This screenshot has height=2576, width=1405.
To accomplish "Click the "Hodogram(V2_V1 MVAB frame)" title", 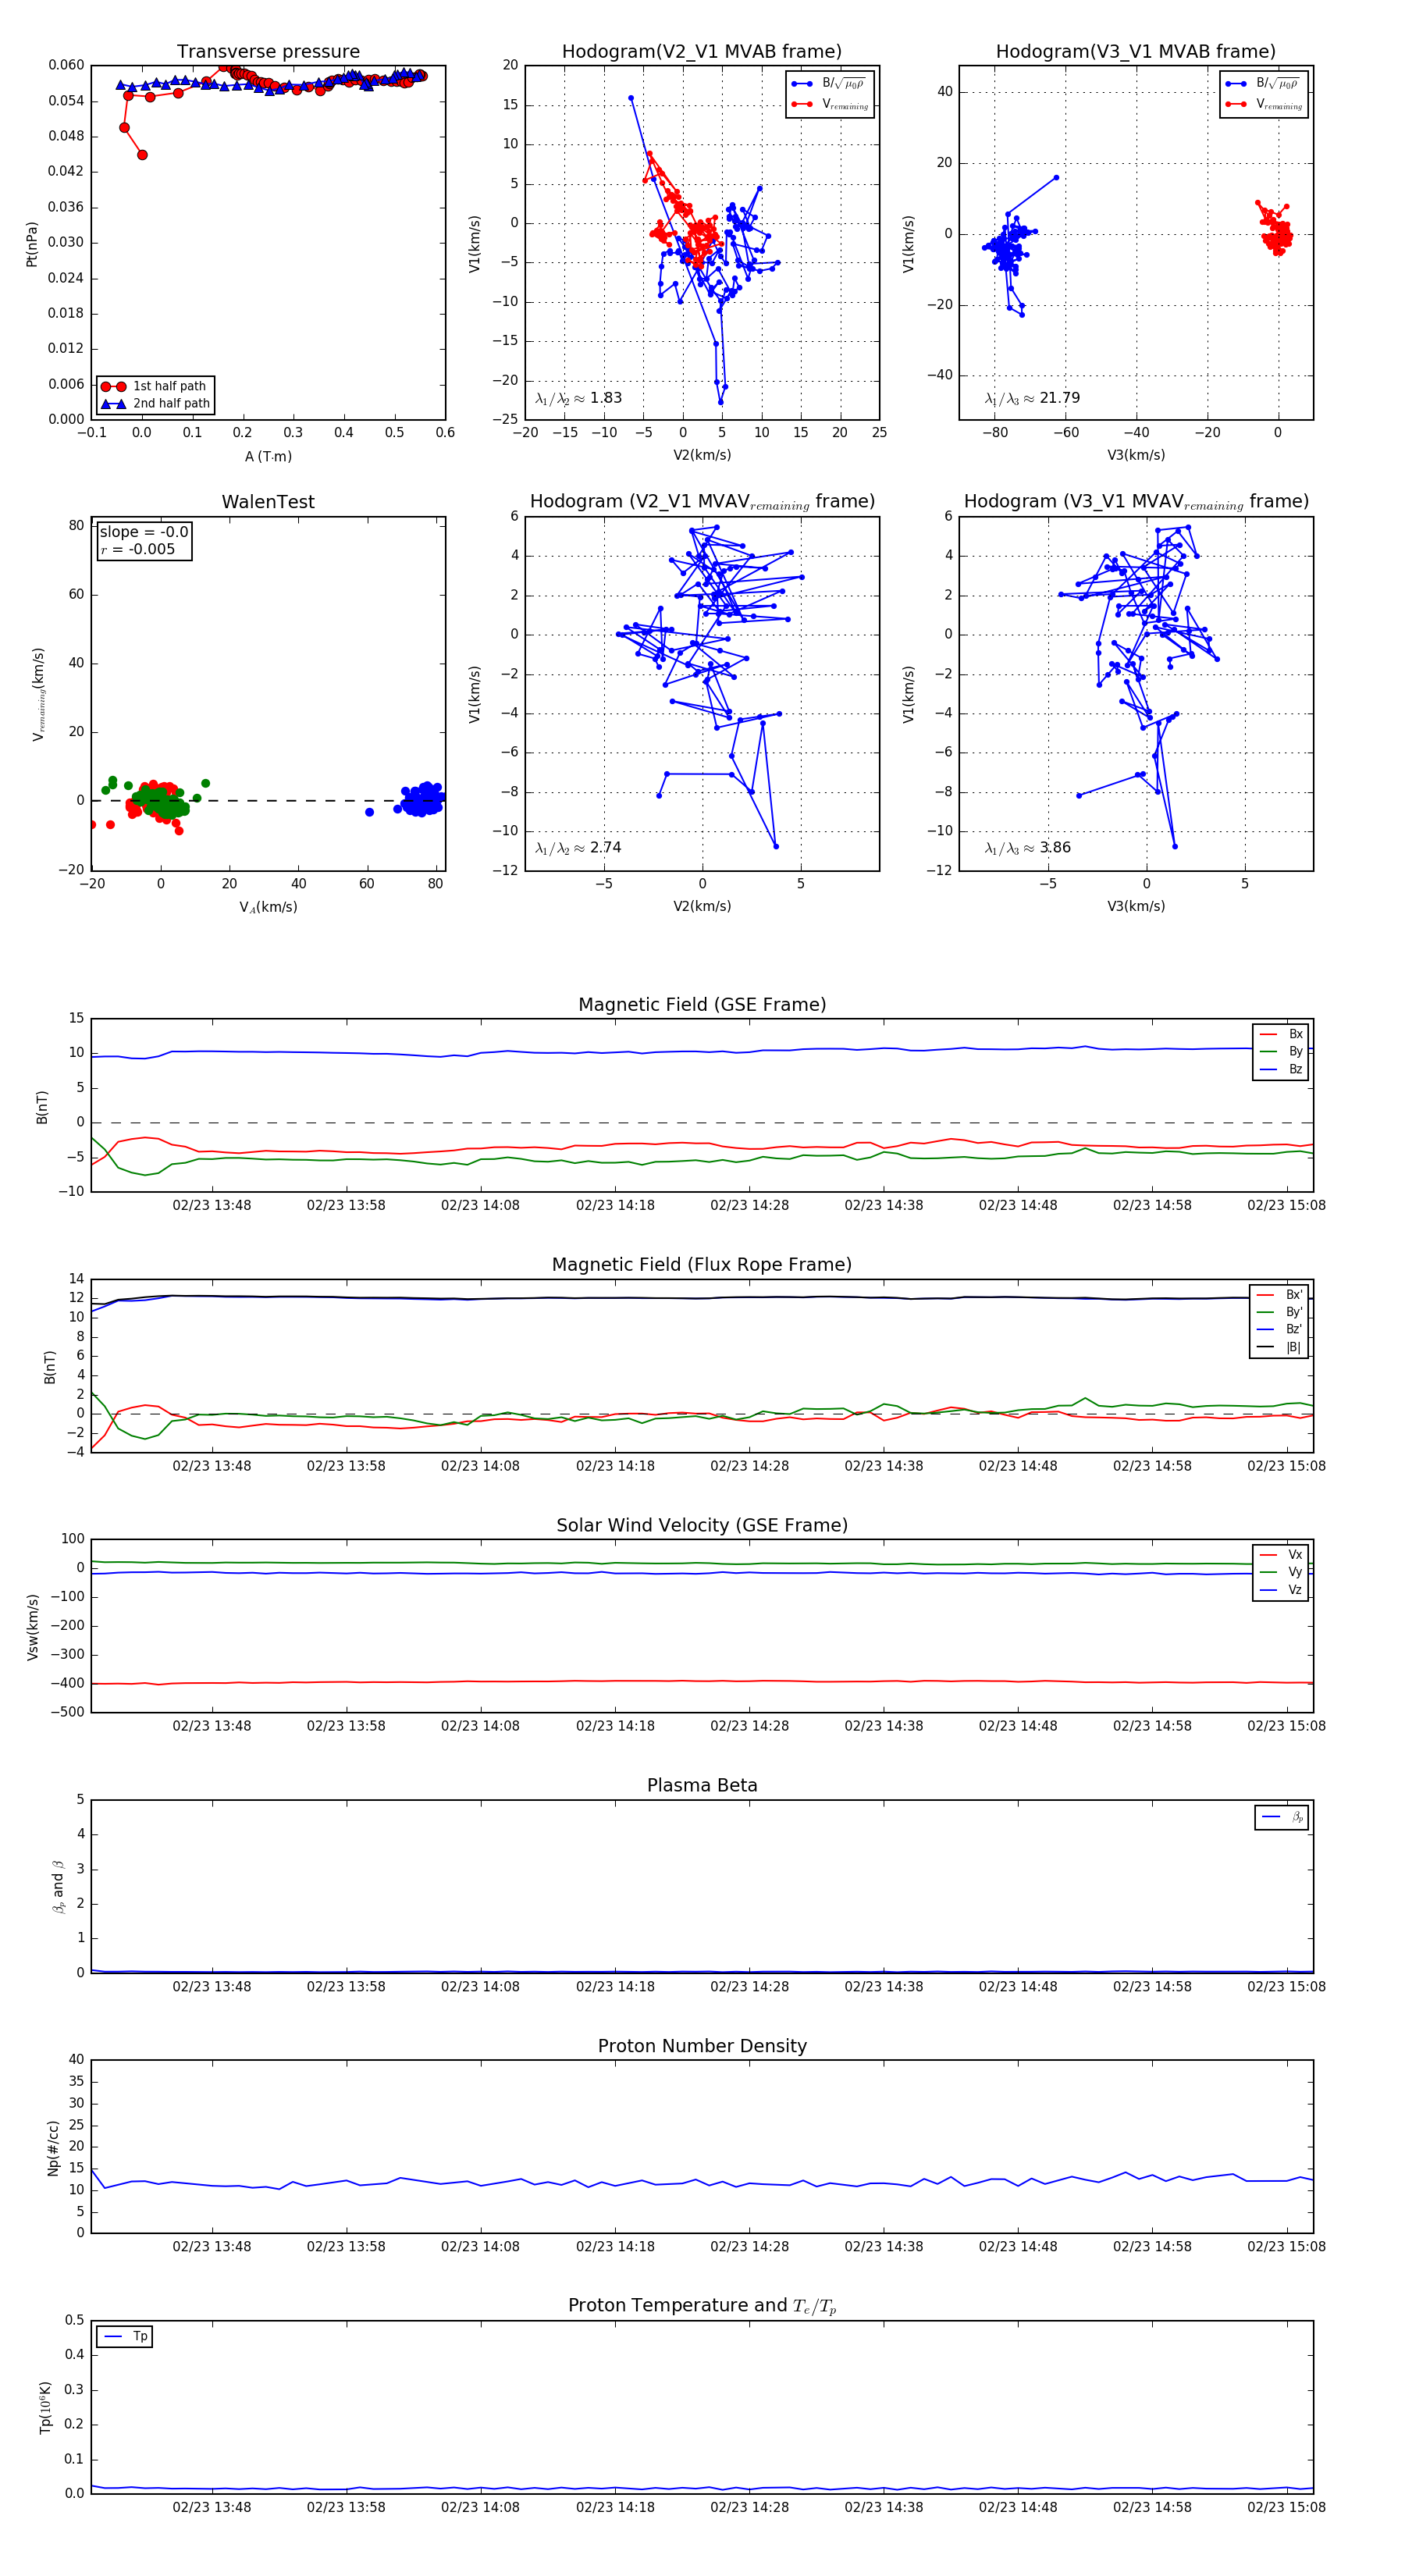I will point(701,51).
